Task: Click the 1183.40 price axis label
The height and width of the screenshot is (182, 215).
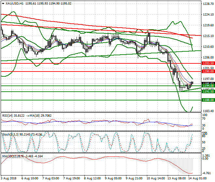Action: coord(208,111)
